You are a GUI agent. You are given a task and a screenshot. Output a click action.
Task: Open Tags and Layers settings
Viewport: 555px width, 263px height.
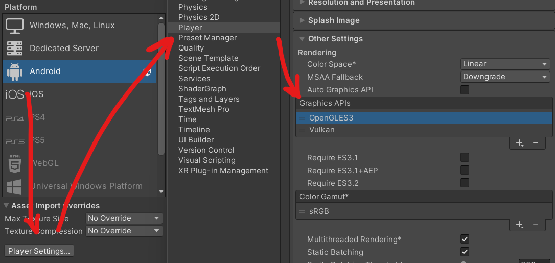209,100
